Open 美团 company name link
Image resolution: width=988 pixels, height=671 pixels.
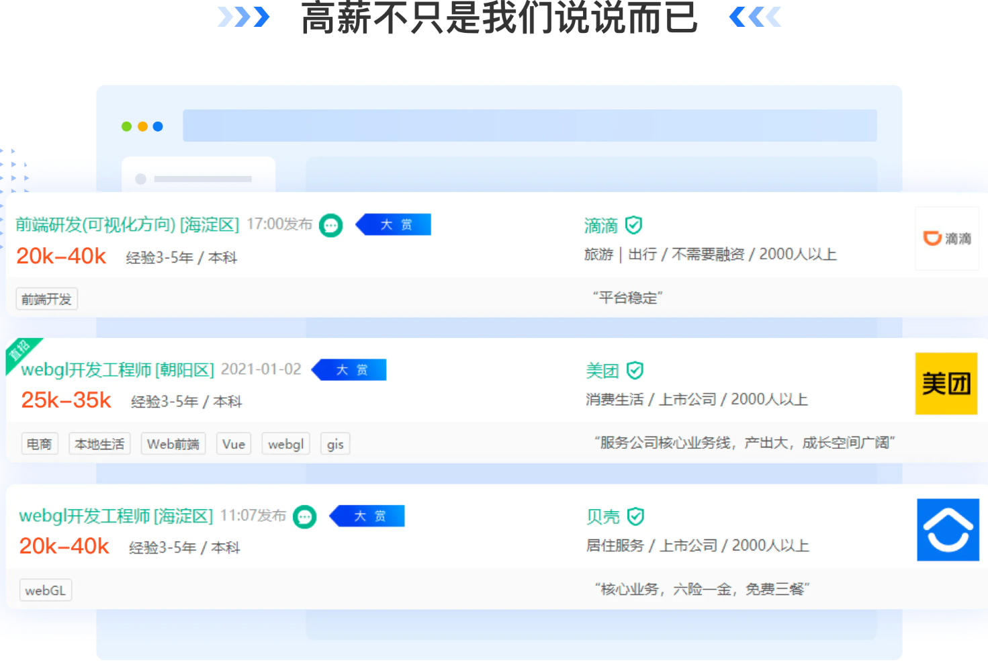tap(602, 371)
